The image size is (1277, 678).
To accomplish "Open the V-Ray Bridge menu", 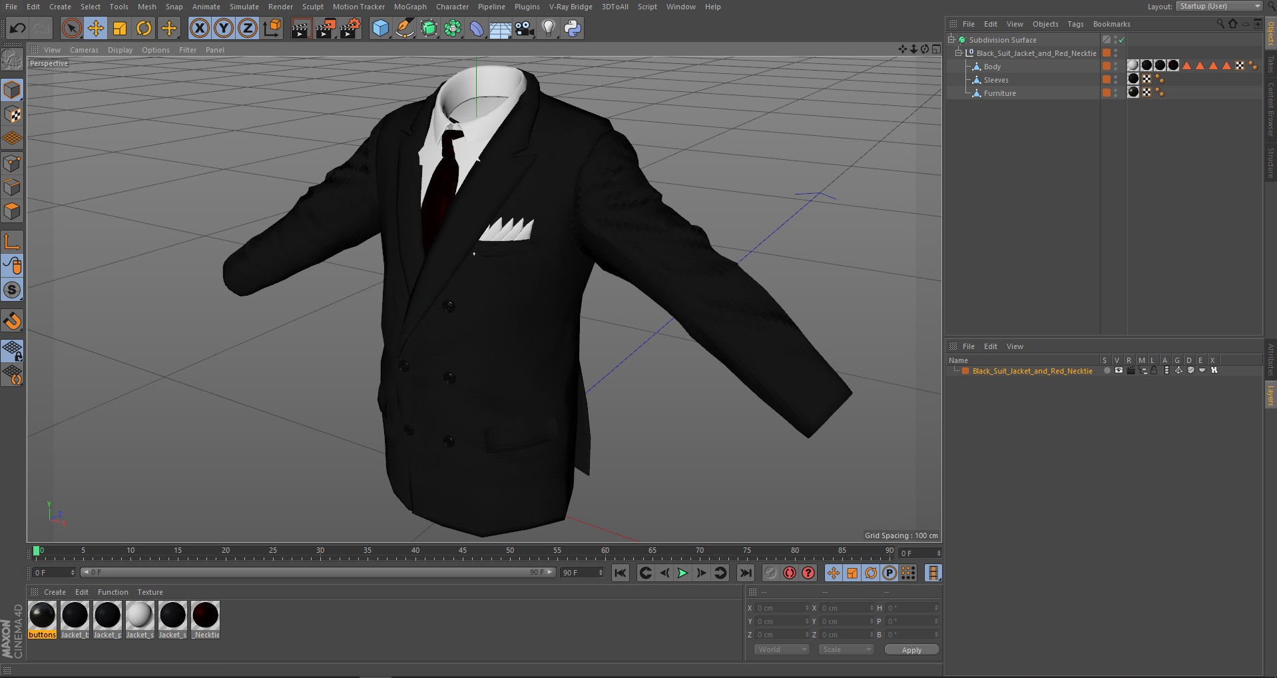I will click(571, 7).
